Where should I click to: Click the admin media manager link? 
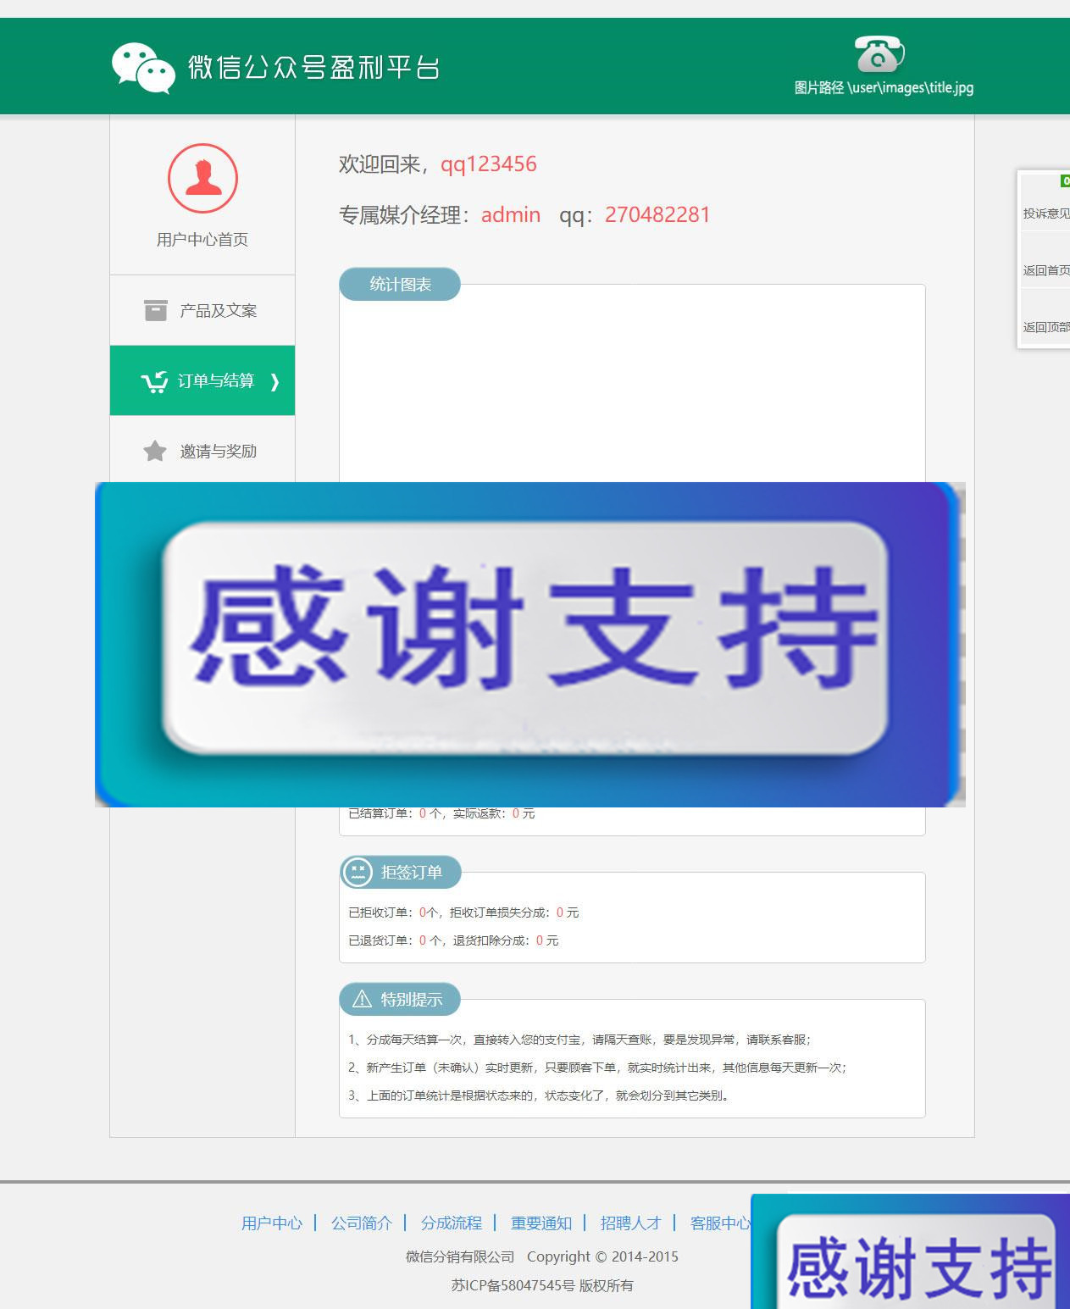click(x=509, y=214)
